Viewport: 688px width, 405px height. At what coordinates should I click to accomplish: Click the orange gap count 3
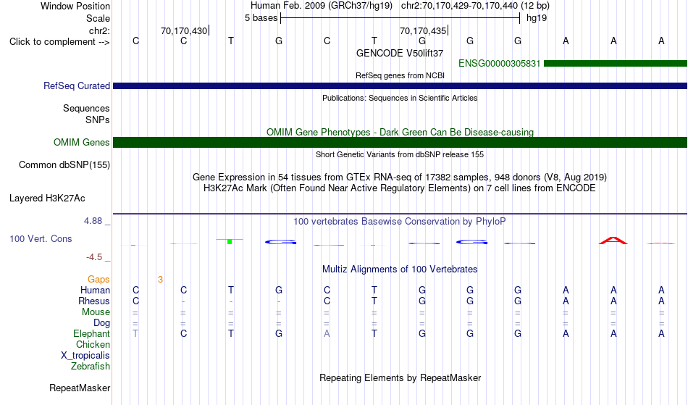click(x=160, y=280)
